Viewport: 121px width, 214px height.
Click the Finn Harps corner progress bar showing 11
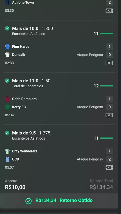(107, 34)
